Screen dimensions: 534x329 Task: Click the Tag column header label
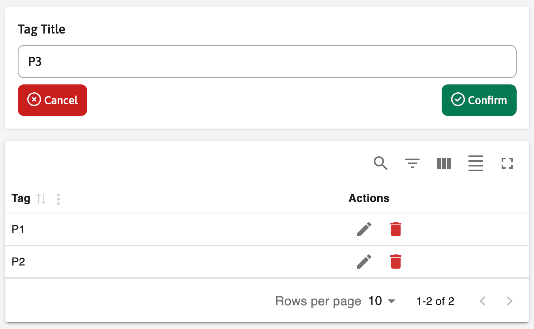[21, 198]
